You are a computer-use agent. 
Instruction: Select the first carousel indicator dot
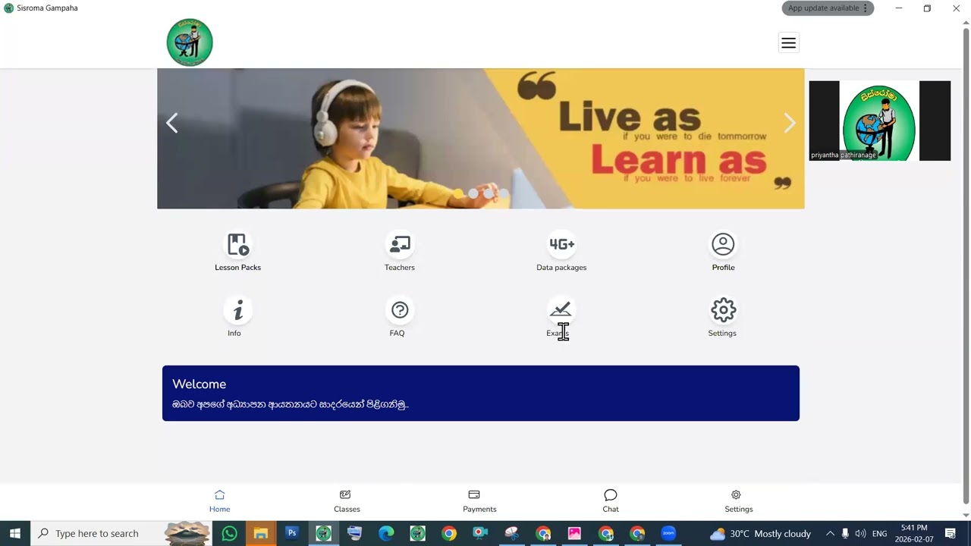(458, 194)
